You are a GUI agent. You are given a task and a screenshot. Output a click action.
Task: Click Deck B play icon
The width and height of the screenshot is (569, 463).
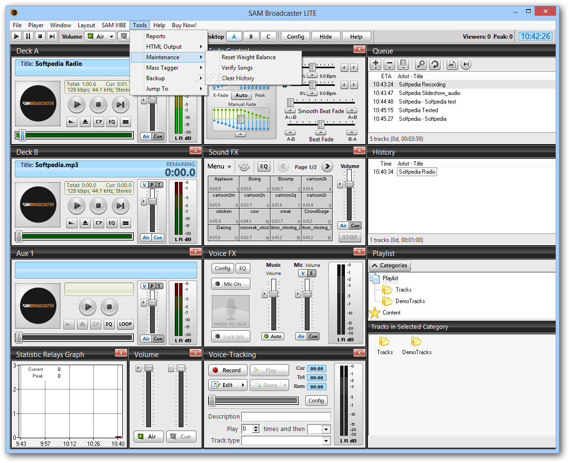tap(77, 206)
